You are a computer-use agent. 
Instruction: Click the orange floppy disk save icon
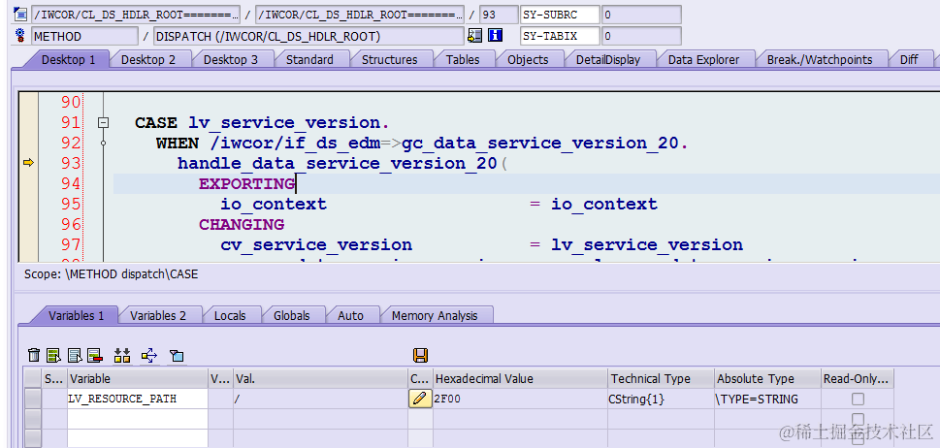(420, 355)
